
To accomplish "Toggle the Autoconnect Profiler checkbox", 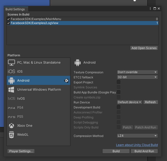I will click(119, 112).
